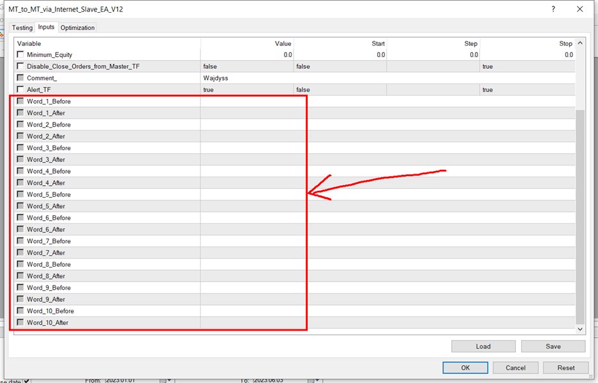Click the scrollbar up arrow
Viewport: 598px width, 383px height.
pyautogui.click(x=580, y=43)
